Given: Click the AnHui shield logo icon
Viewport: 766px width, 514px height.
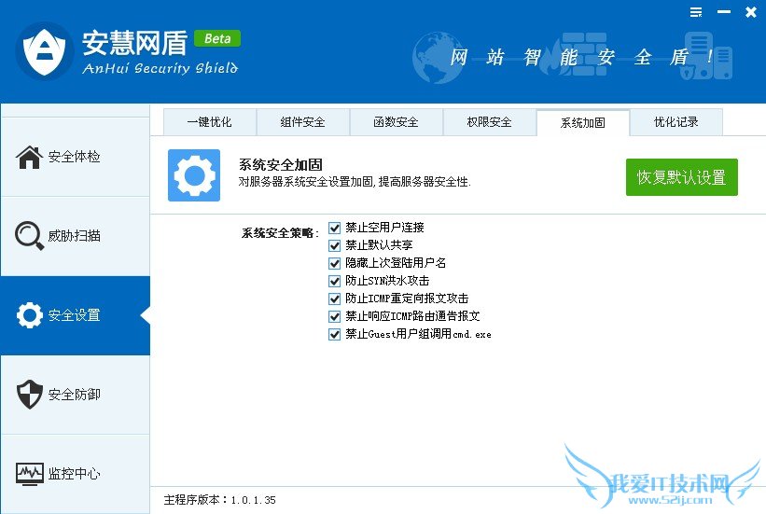Looking at the screenshot, I should [x=45, y=50].
